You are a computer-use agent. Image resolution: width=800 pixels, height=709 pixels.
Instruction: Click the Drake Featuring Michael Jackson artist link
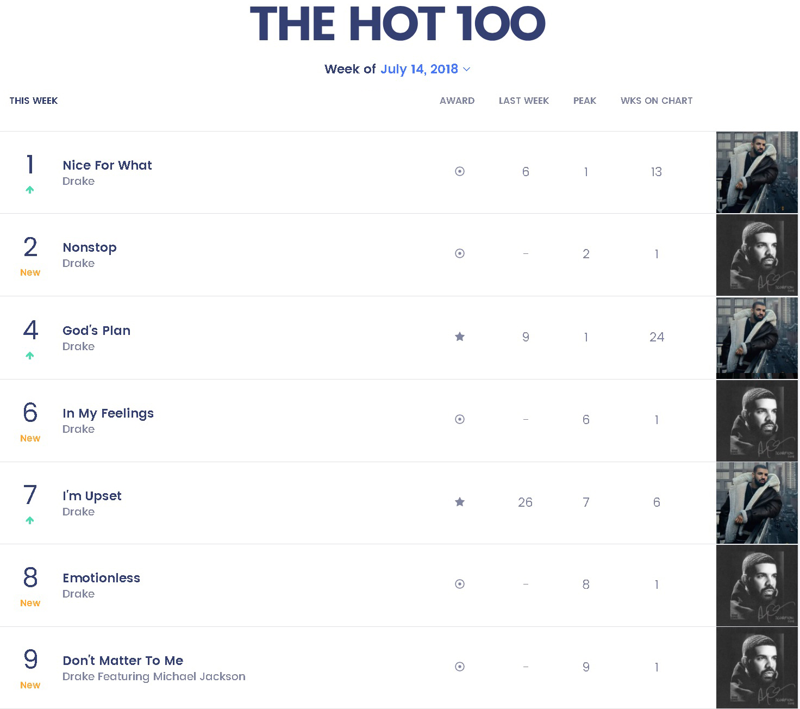tap(154, 676)
